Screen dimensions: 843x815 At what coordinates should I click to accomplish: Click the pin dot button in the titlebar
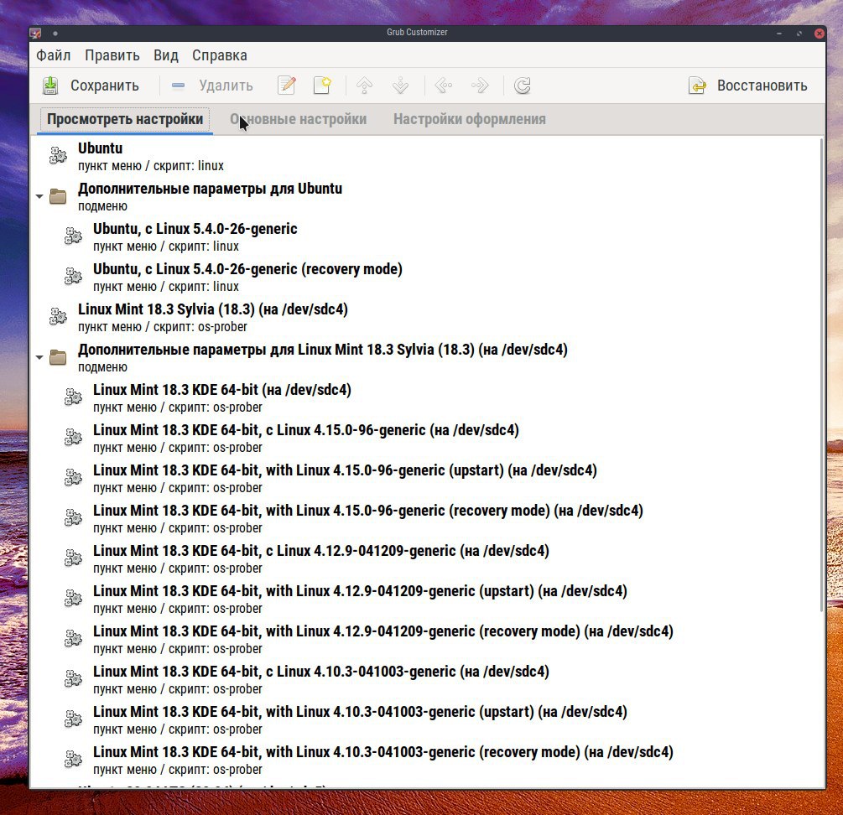coord(55,34)
